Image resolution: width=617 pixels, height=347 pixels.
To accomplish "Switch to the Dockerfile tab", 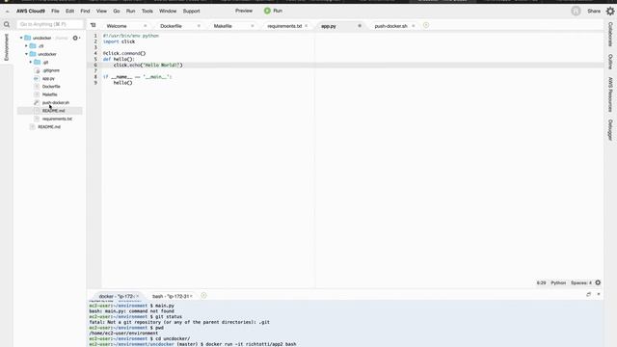I will tap(171, 26).
